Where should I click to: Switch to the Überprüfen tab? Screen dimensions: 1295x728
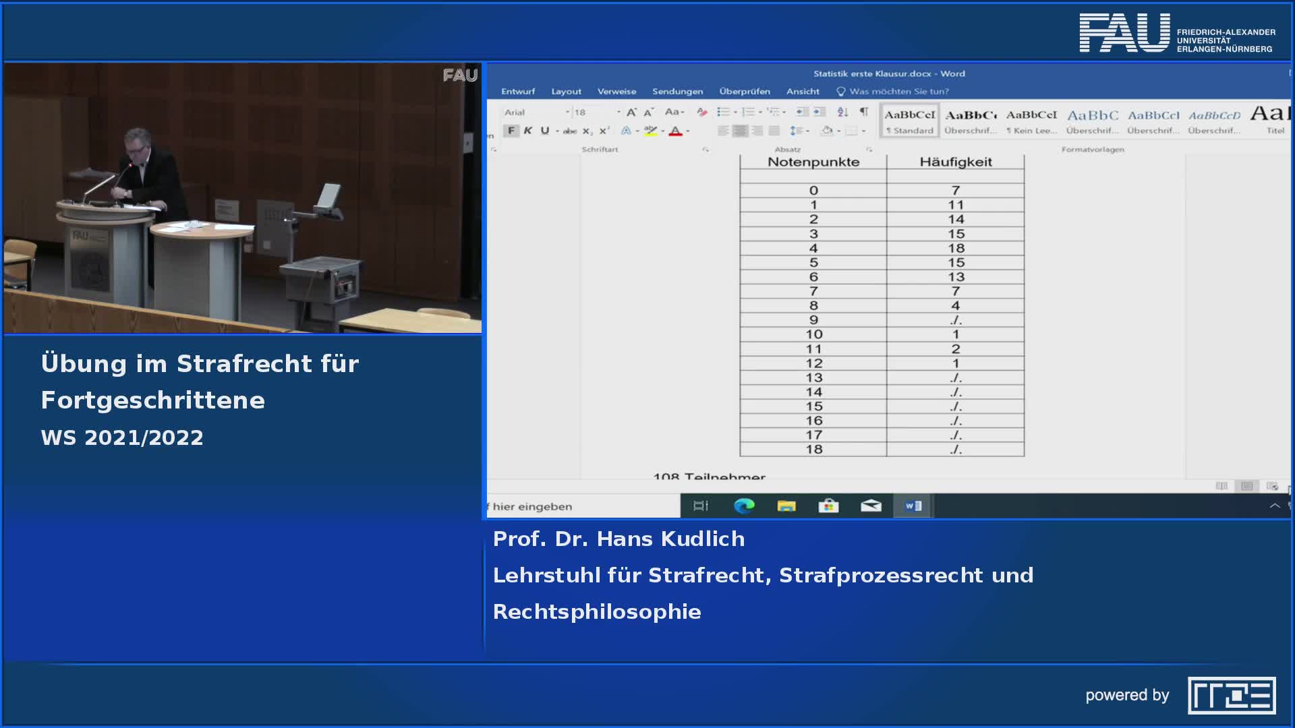point(744,92)
